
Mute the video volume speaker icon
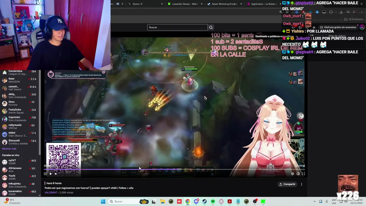point(56,174)
